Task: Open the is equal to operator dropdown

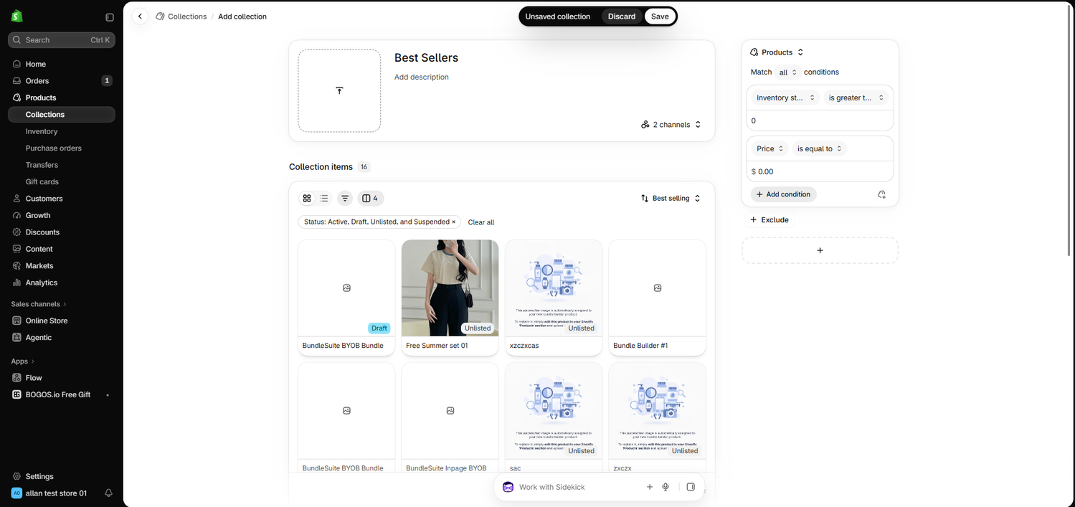Action: pos(819,149)
